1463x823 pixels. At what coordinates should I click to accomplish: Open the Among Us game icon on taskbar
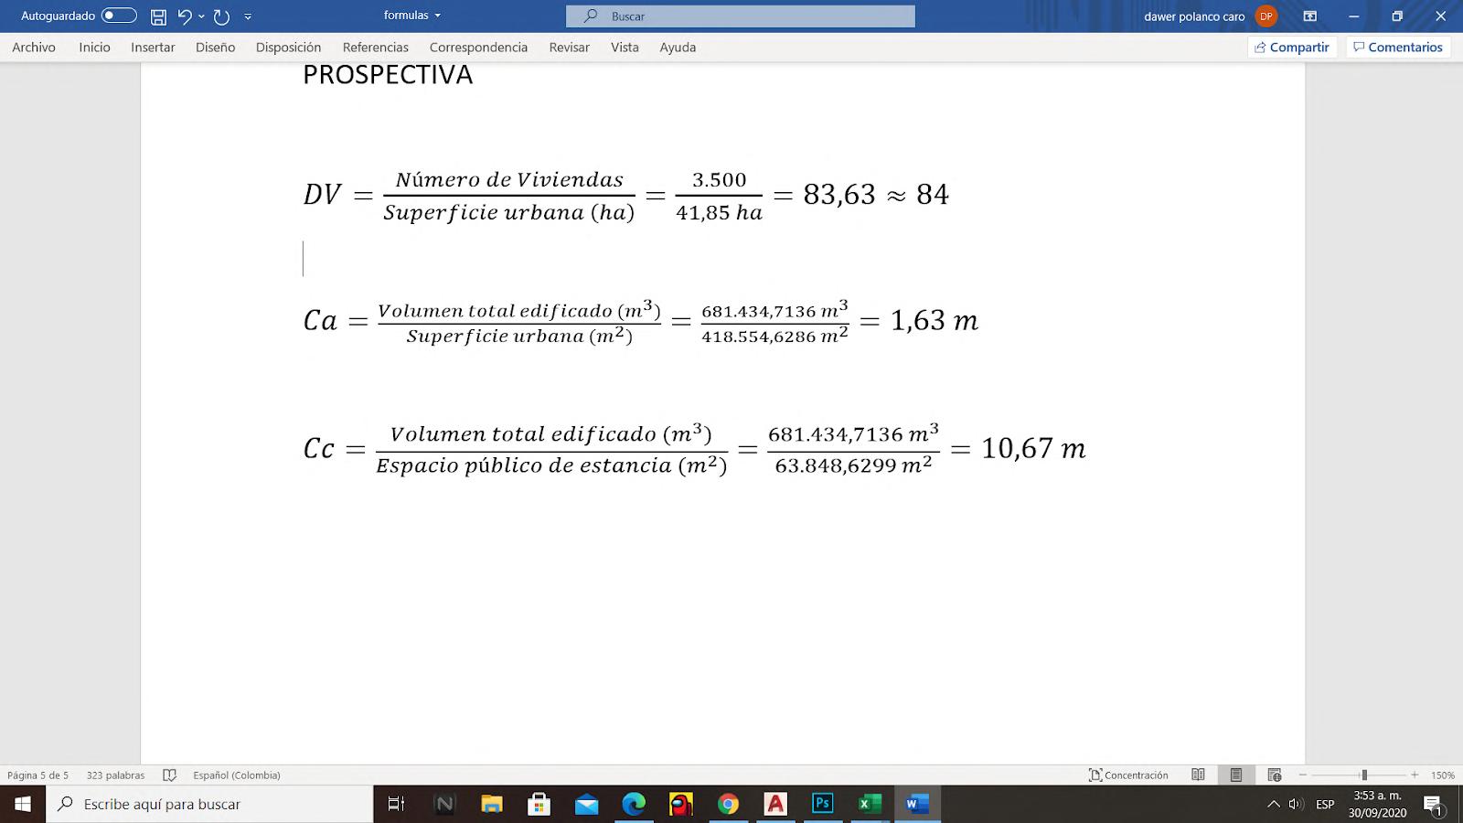681,804
